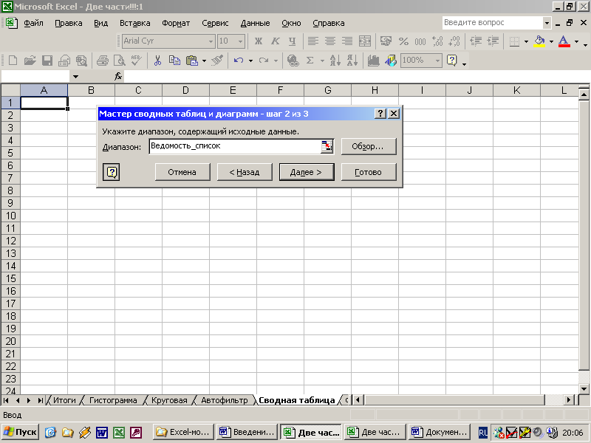
Task: Switch to the Итоги sheet tab
Action: click(x=64, y=400)
